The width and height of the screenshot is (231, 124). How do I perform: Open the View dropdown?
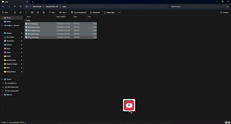coord(63,13)
